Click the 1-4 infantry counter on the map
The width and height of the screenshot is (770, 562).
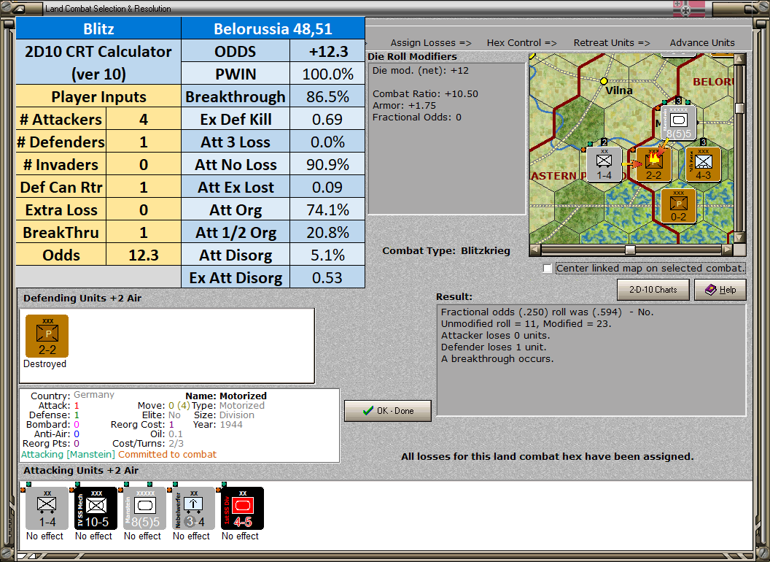pos(604,164)
